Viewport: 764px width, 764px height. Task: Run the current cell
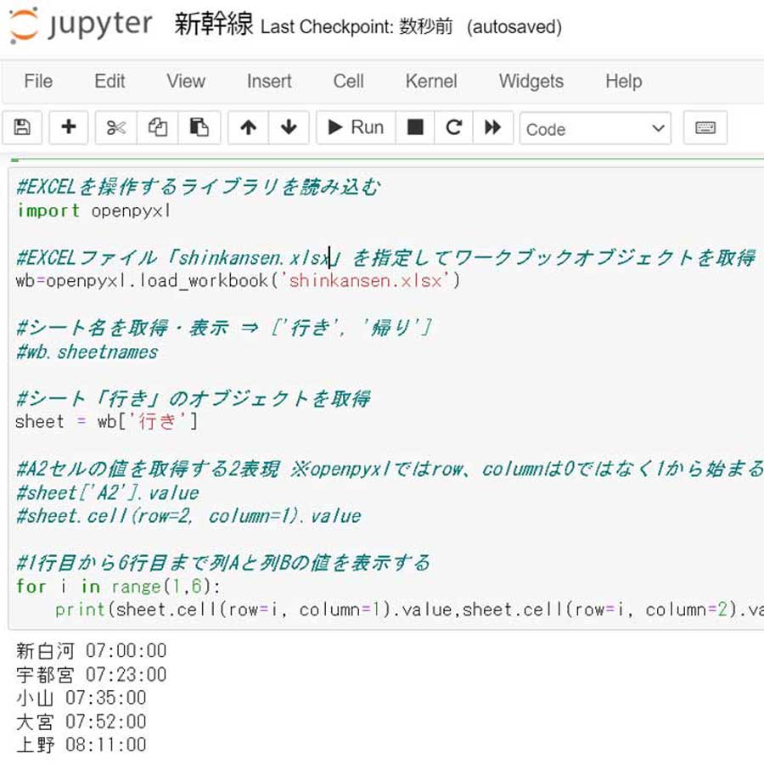[x=357, y=127]
